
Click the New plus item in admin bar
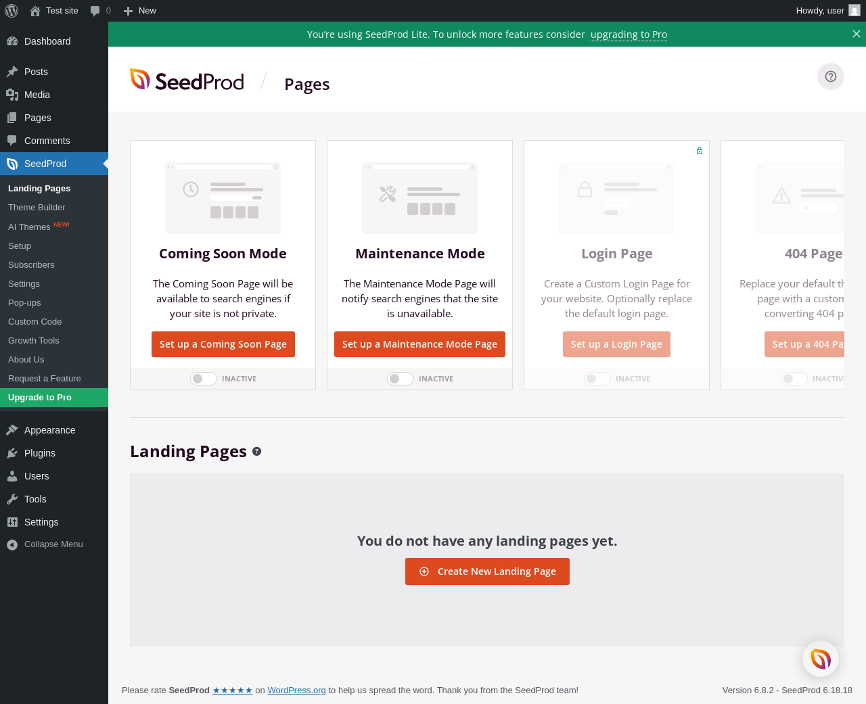140,11
